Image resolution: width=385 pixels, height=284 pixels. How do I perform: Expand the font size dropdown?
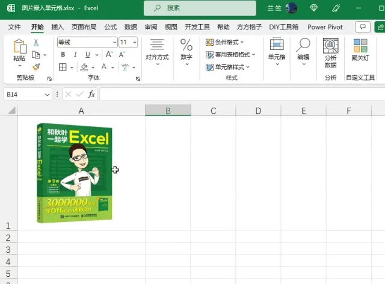(135, 42)
